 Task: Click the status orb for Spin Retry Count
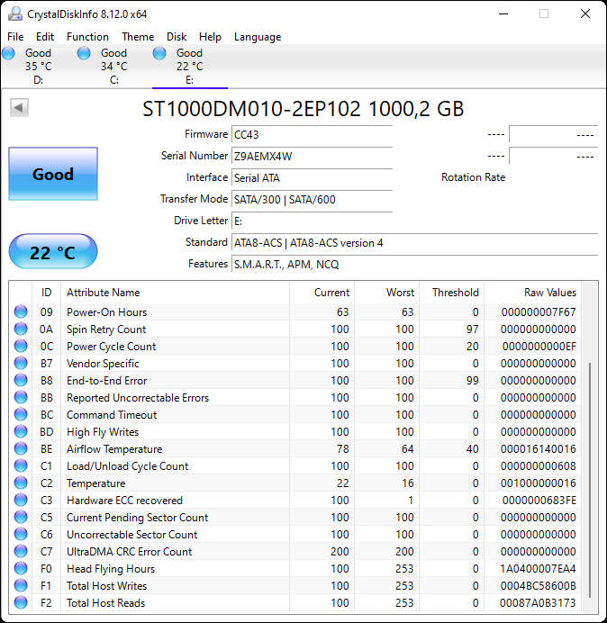pos(21,329)
